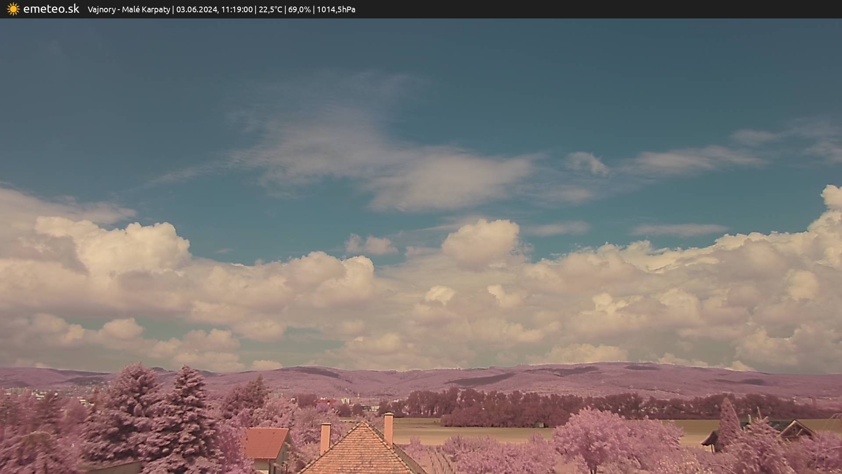
Task: Click the date 03.06.2024 in the header
Action: (196, 10)
